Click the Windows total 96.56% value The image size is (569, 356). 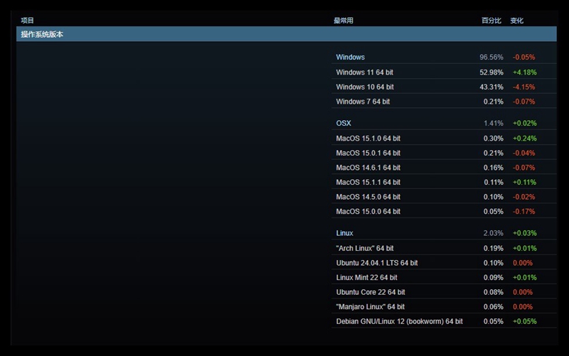click(x=491, y=57)
